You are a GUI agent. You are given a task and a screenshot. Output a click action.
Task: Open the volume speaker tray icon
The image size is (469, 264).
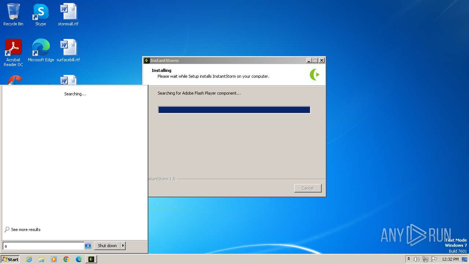click(417, 259)
